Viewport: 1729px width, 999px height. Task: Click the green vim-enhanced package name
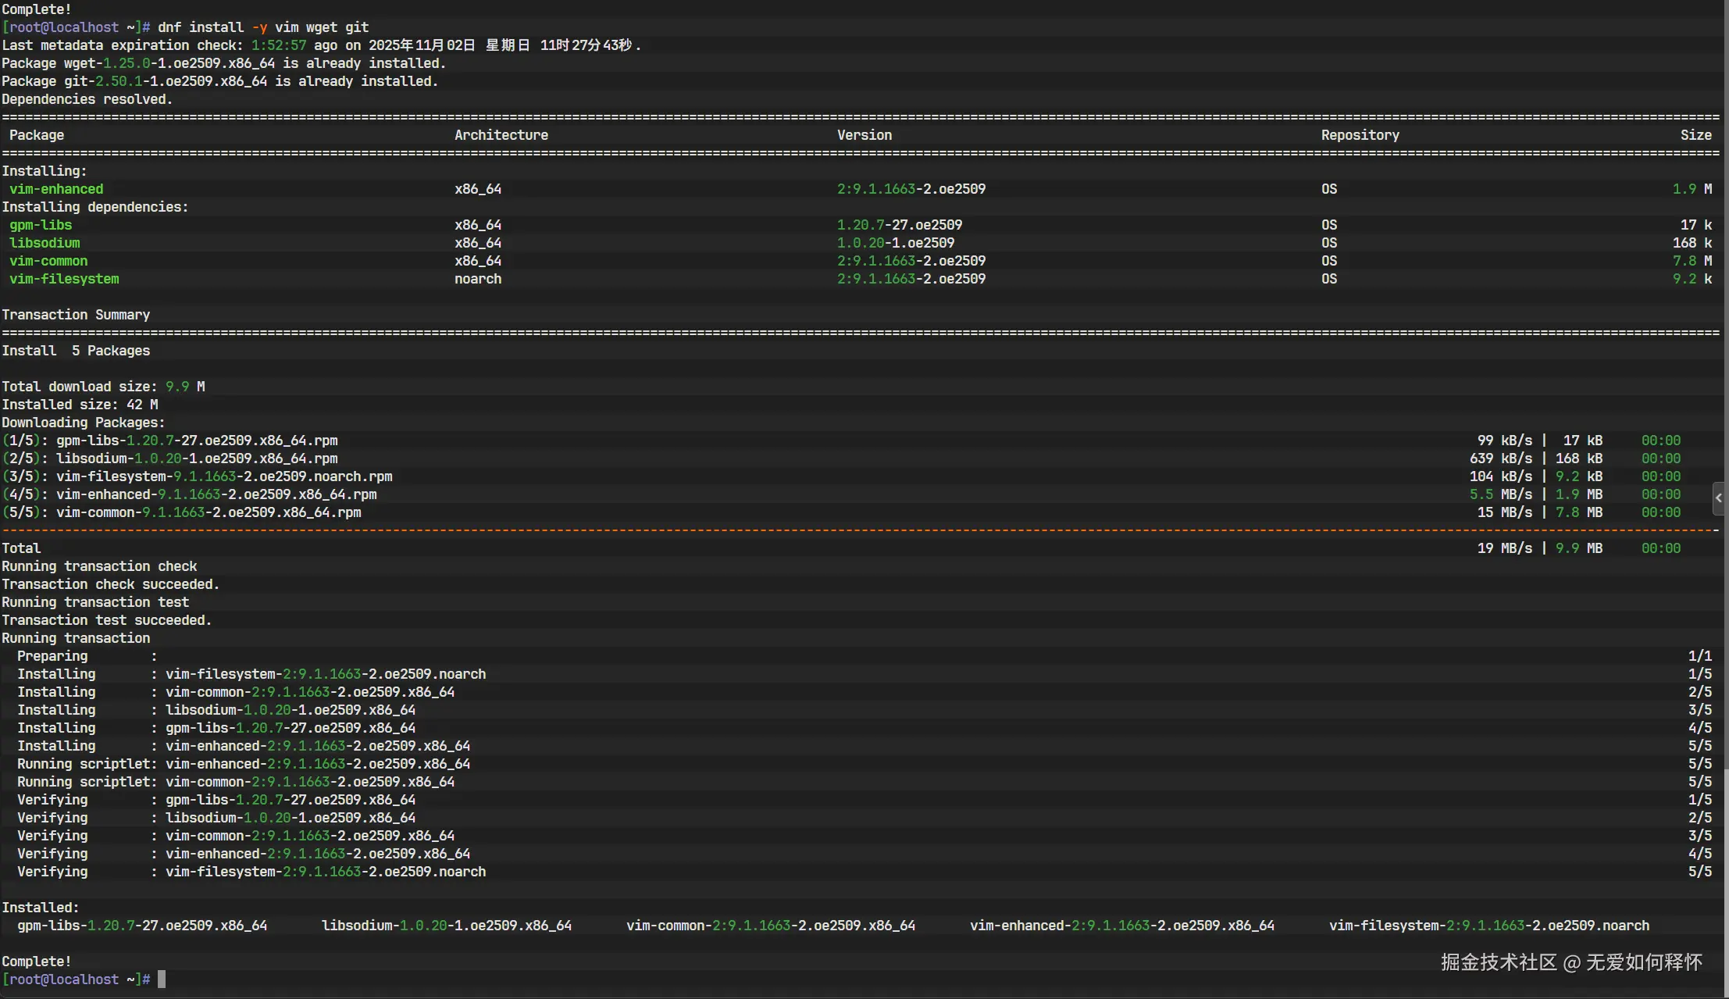coord(56,189)
